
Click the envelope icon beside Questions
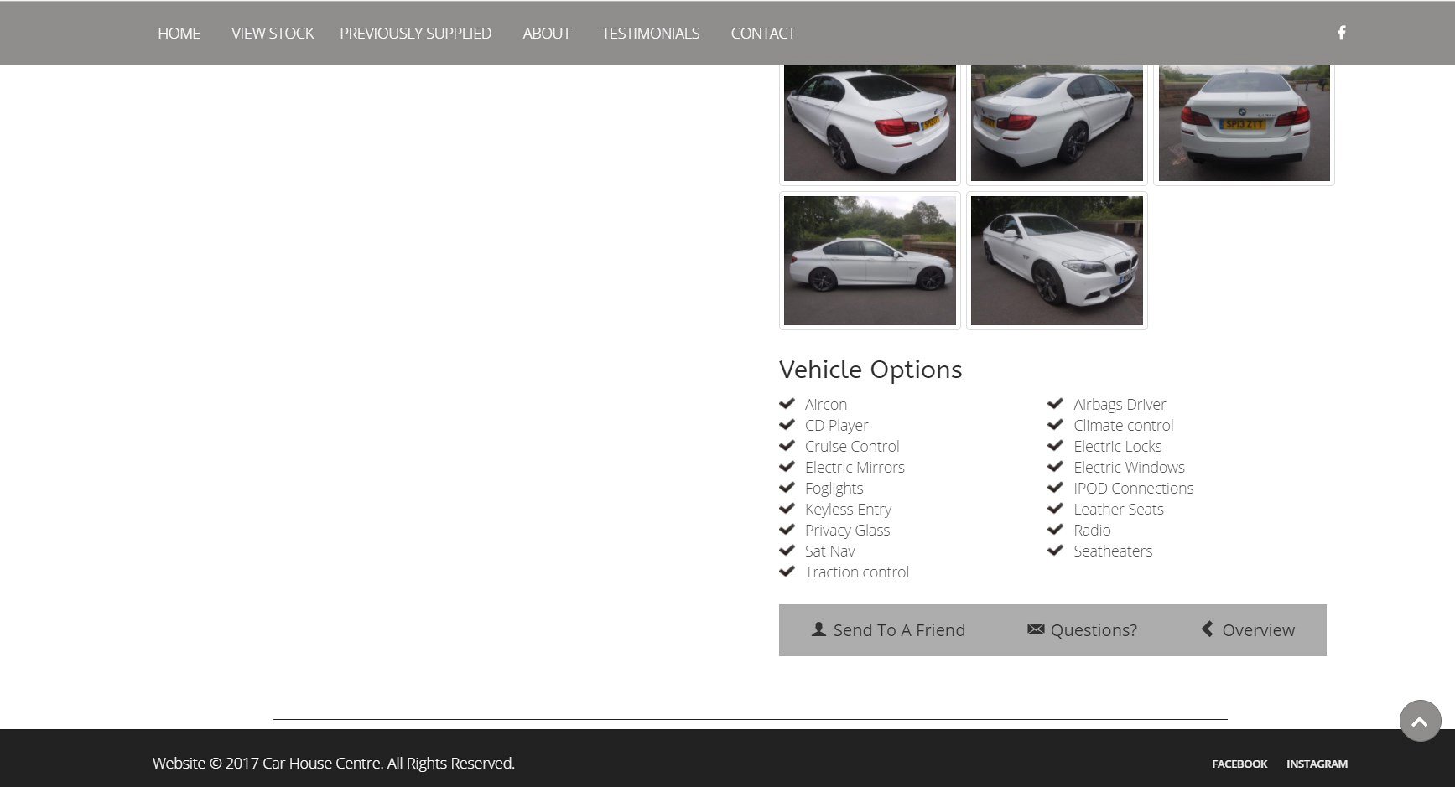click(1036, 629)
